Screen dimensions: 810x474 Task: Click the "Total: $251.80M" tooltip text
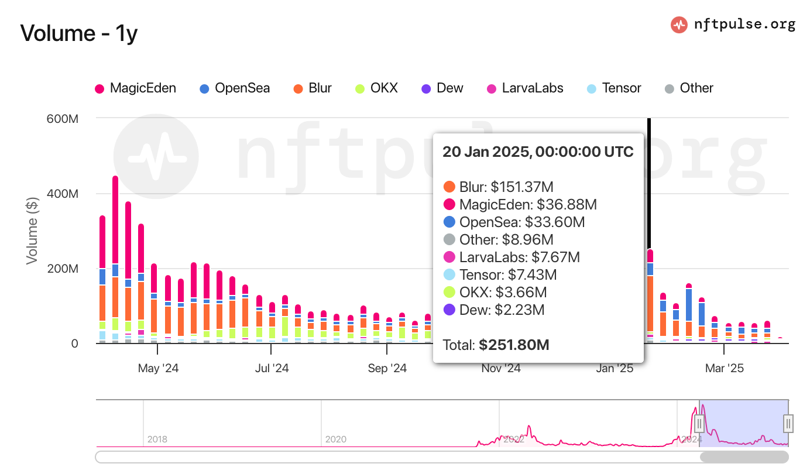(x=496, y=345)
